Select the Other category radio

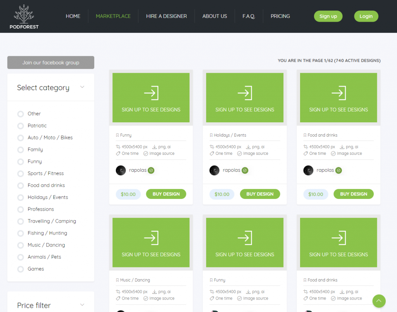tap(21, 114)
